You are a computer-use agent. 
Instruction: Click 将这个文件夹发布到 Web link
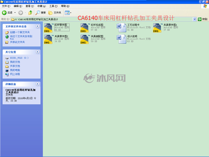click(21, 38)
